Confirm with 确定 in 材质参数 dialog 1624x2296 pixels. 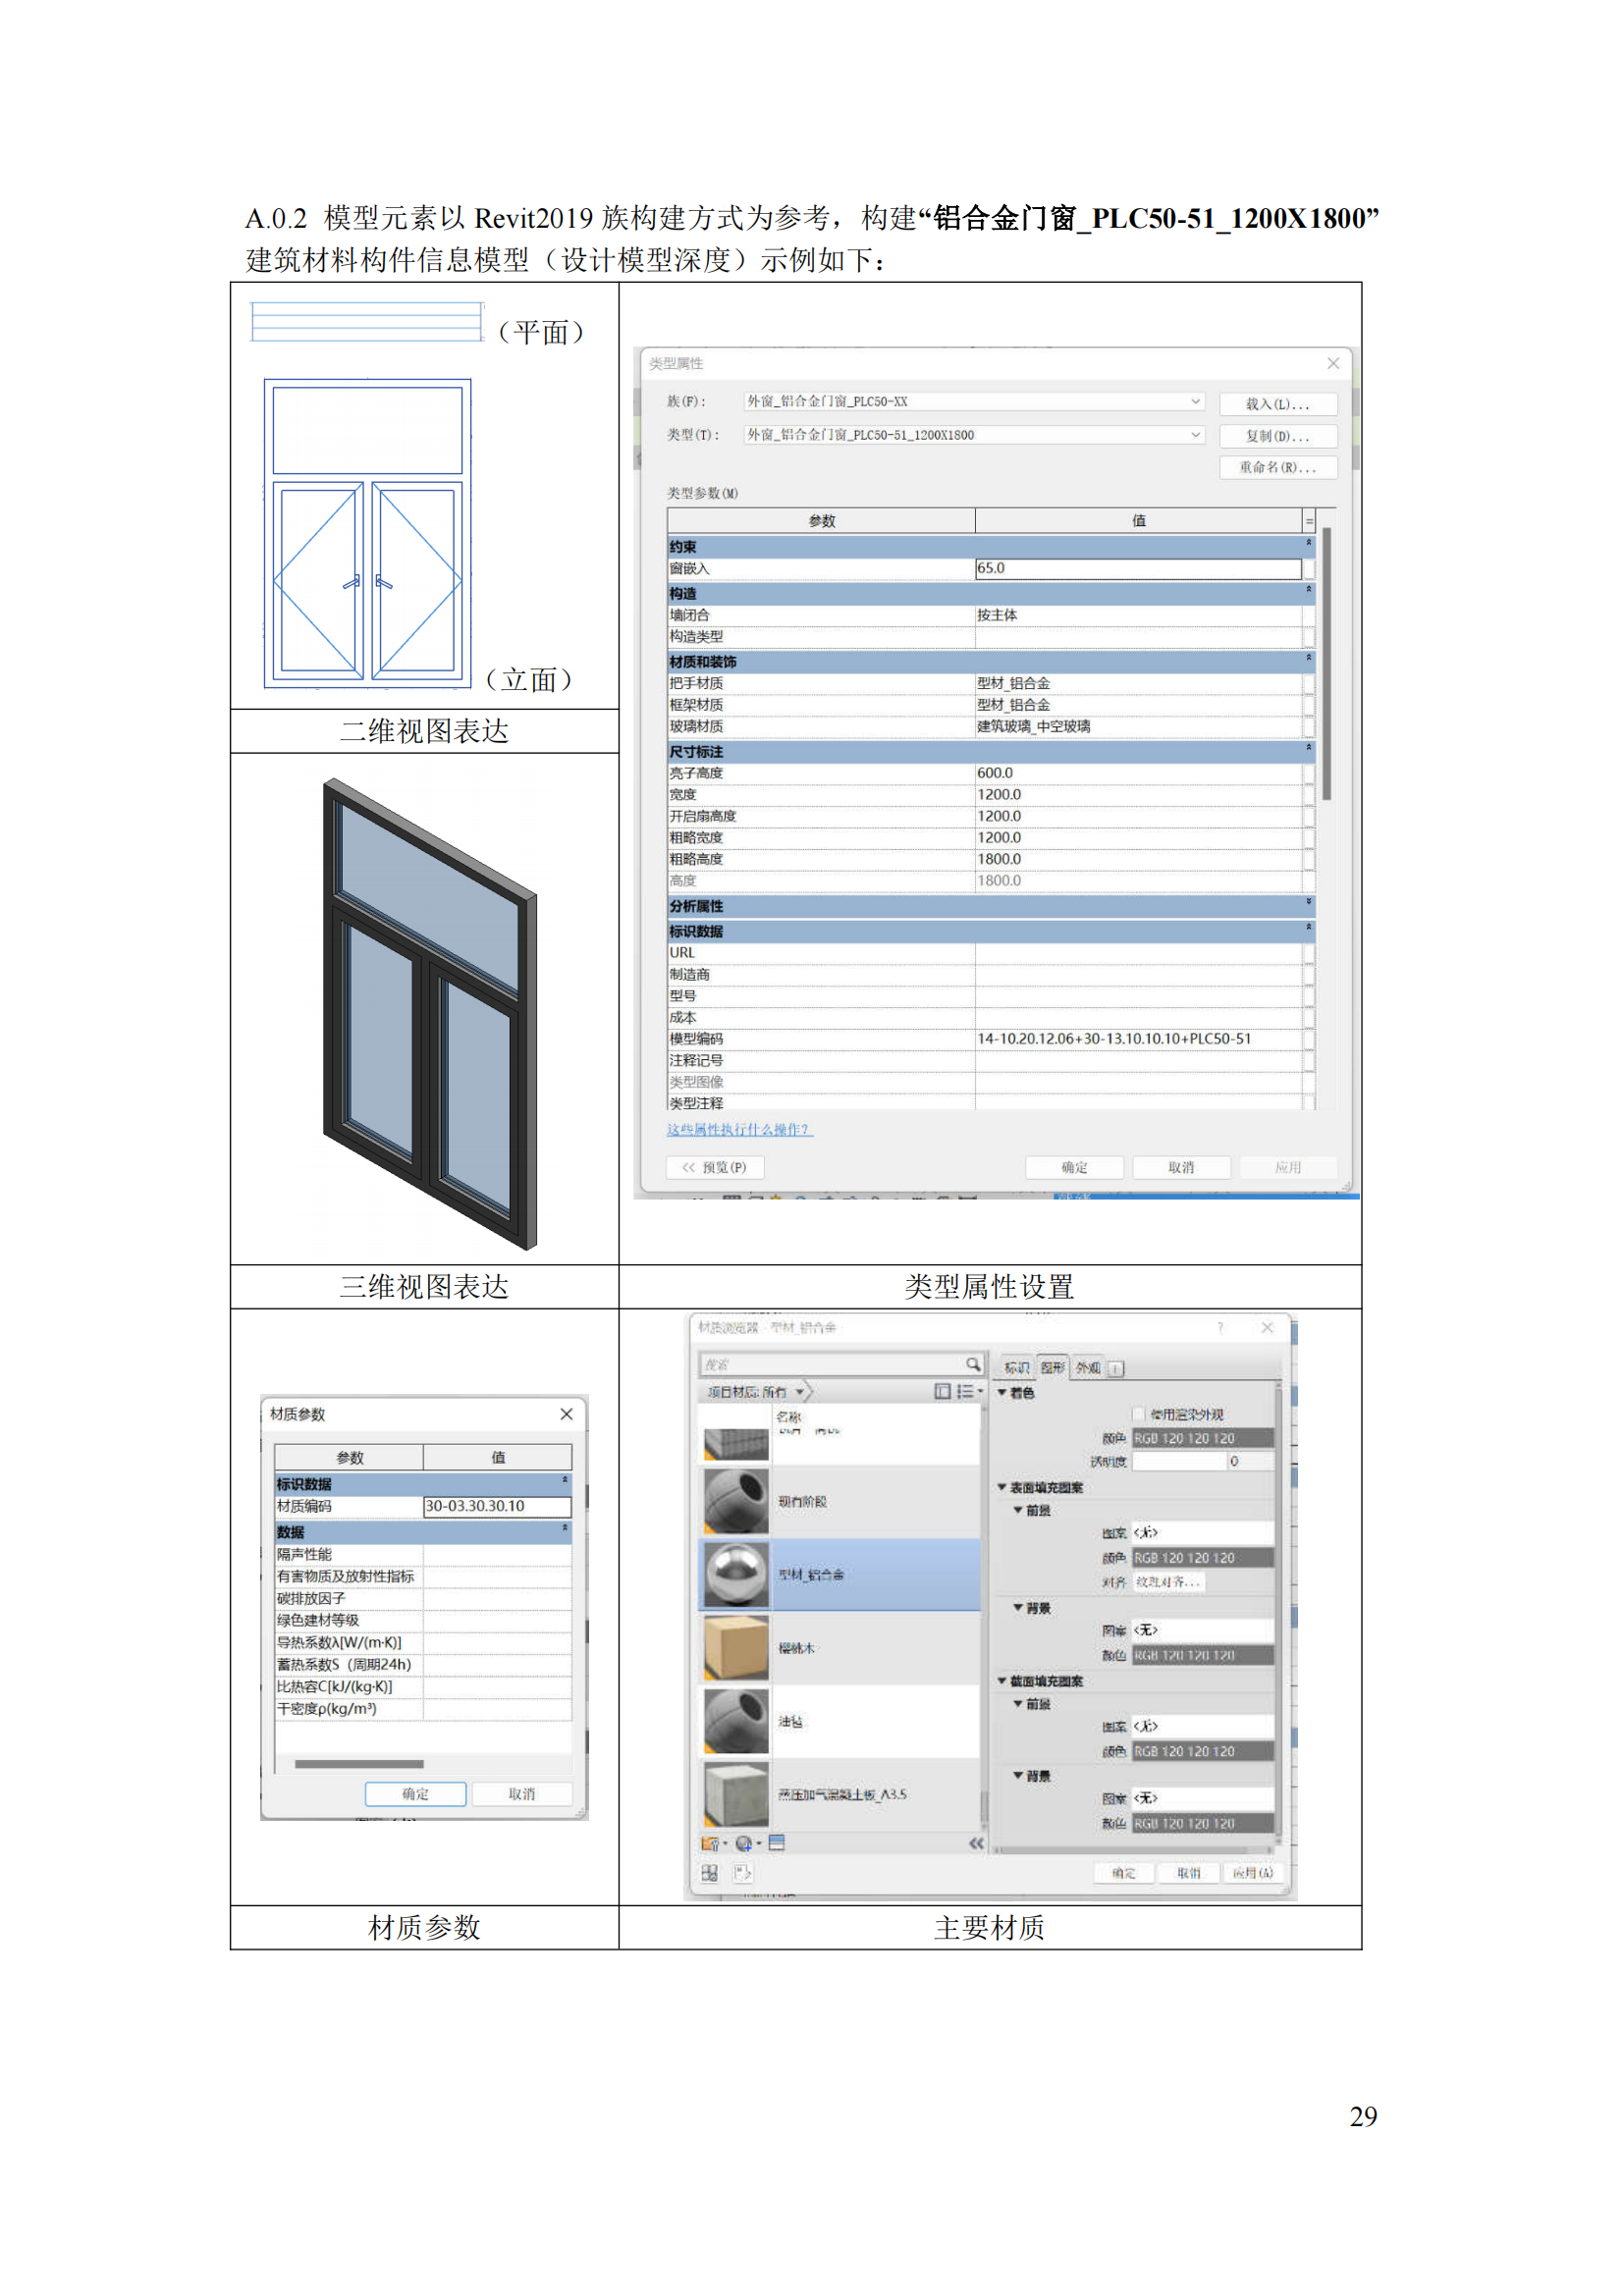(x=415, y=1794)
